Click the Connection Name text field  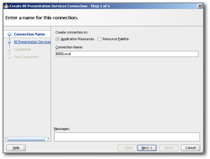click(x=127, y=54)
